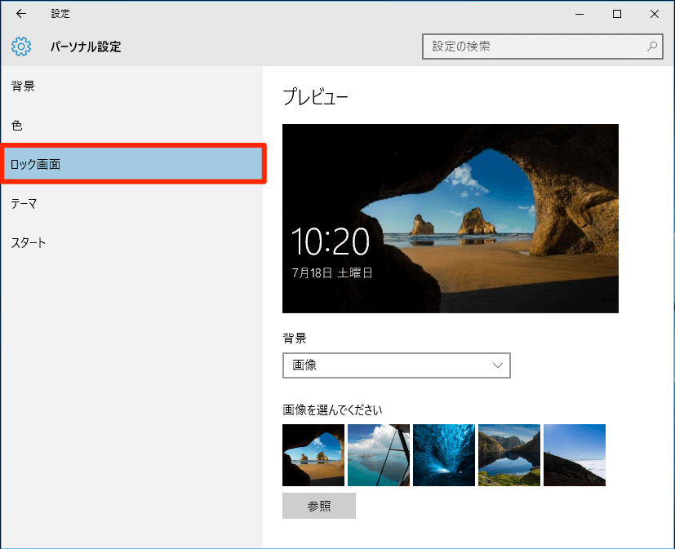
Task: Maximize the settings window
Action: click(617, 14)
